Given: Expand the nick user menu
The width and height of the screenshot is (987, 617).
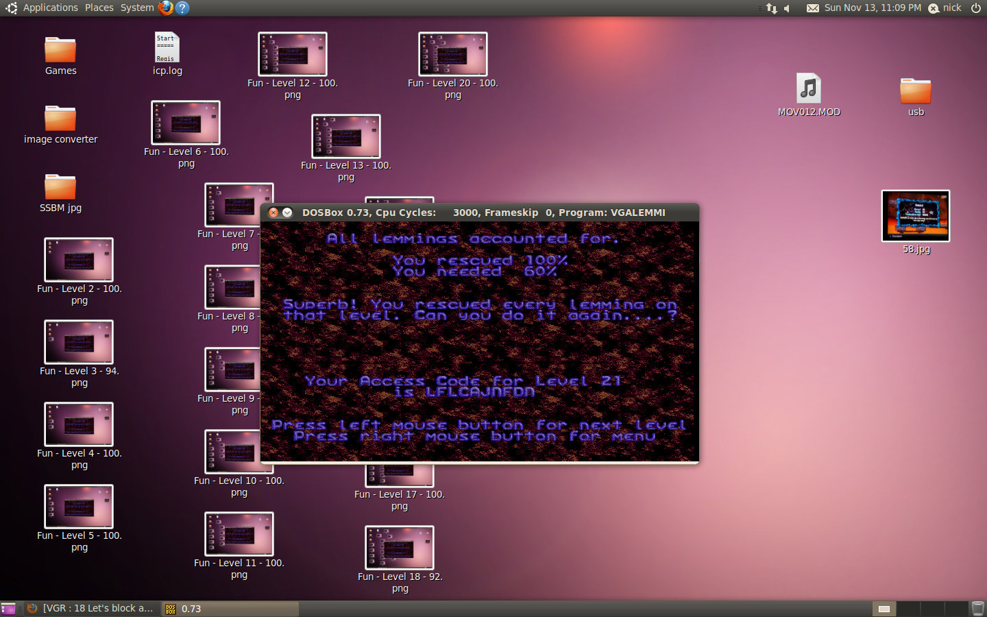Looking at the screenshot, I should coord(945,8).
